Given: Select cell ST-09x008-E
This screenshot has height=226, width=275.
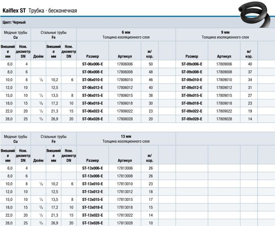Looking at the screenshot, I should click(x=192, y=72).
